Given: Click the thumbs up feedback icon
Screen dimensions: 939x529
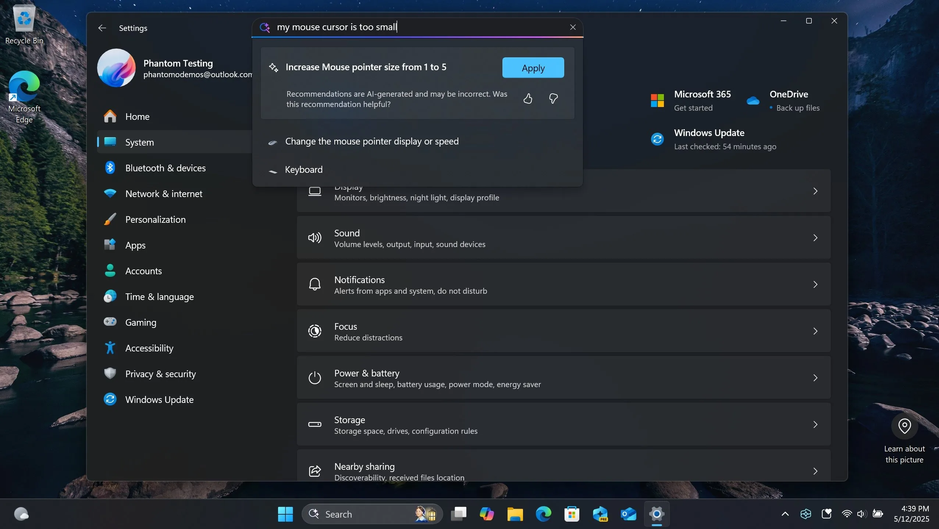Looking at the screenshot, I should [528, 99].
